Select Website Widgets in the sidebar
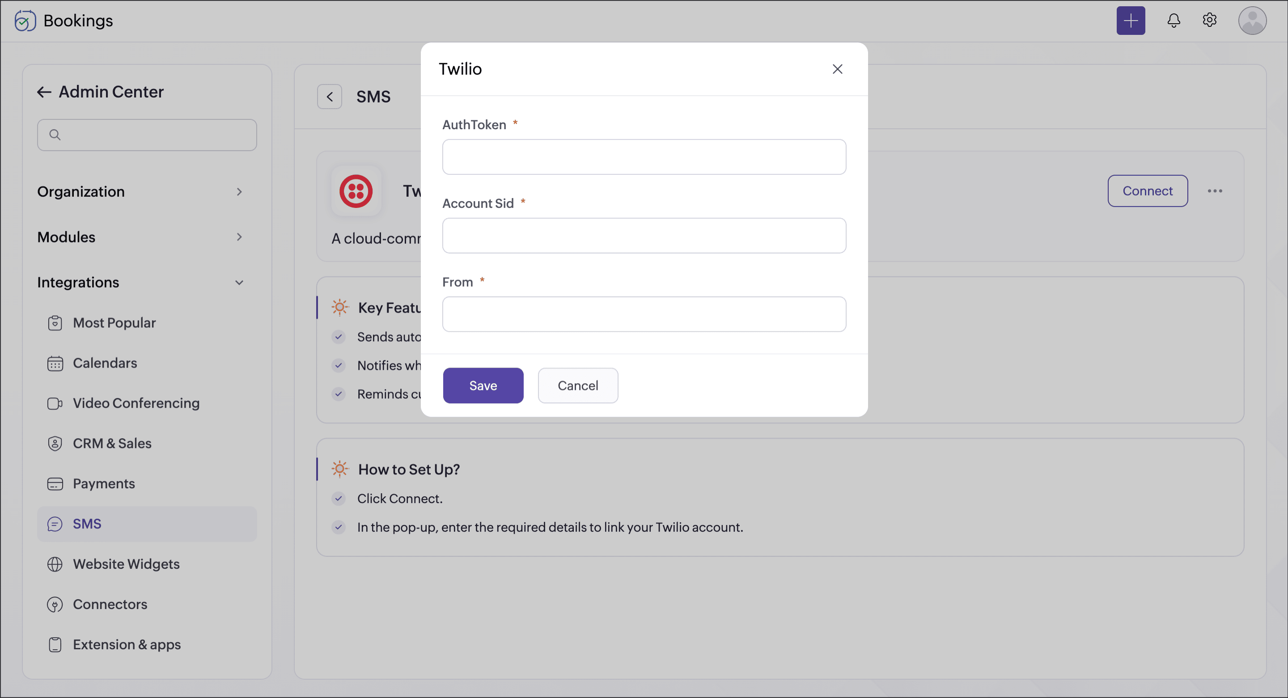The height and width of the screenshot is (698, 1288). tap(126, 564)
